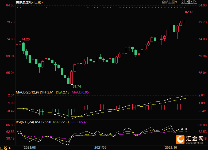The width and height of the screenshot is (208, 150).
Task: Expand the 日线 period selector at bottom left
Action: coord(6,148)
